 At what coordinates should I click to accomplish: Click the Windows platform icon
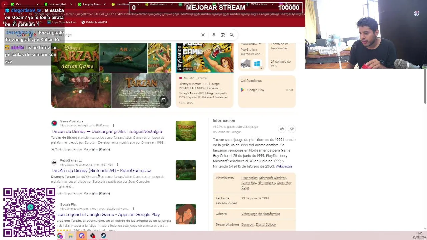tap(257, 64)
